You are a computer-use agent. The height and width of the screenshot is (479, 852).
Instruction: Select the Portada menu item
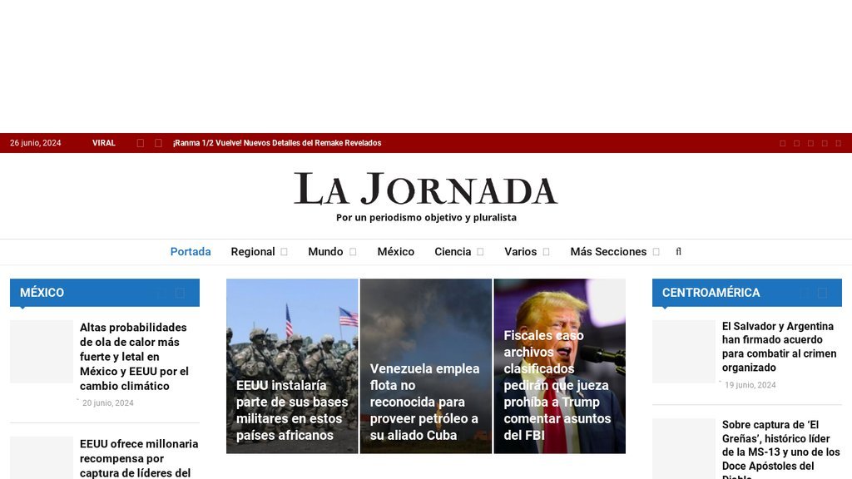click(x=191, y=251)
